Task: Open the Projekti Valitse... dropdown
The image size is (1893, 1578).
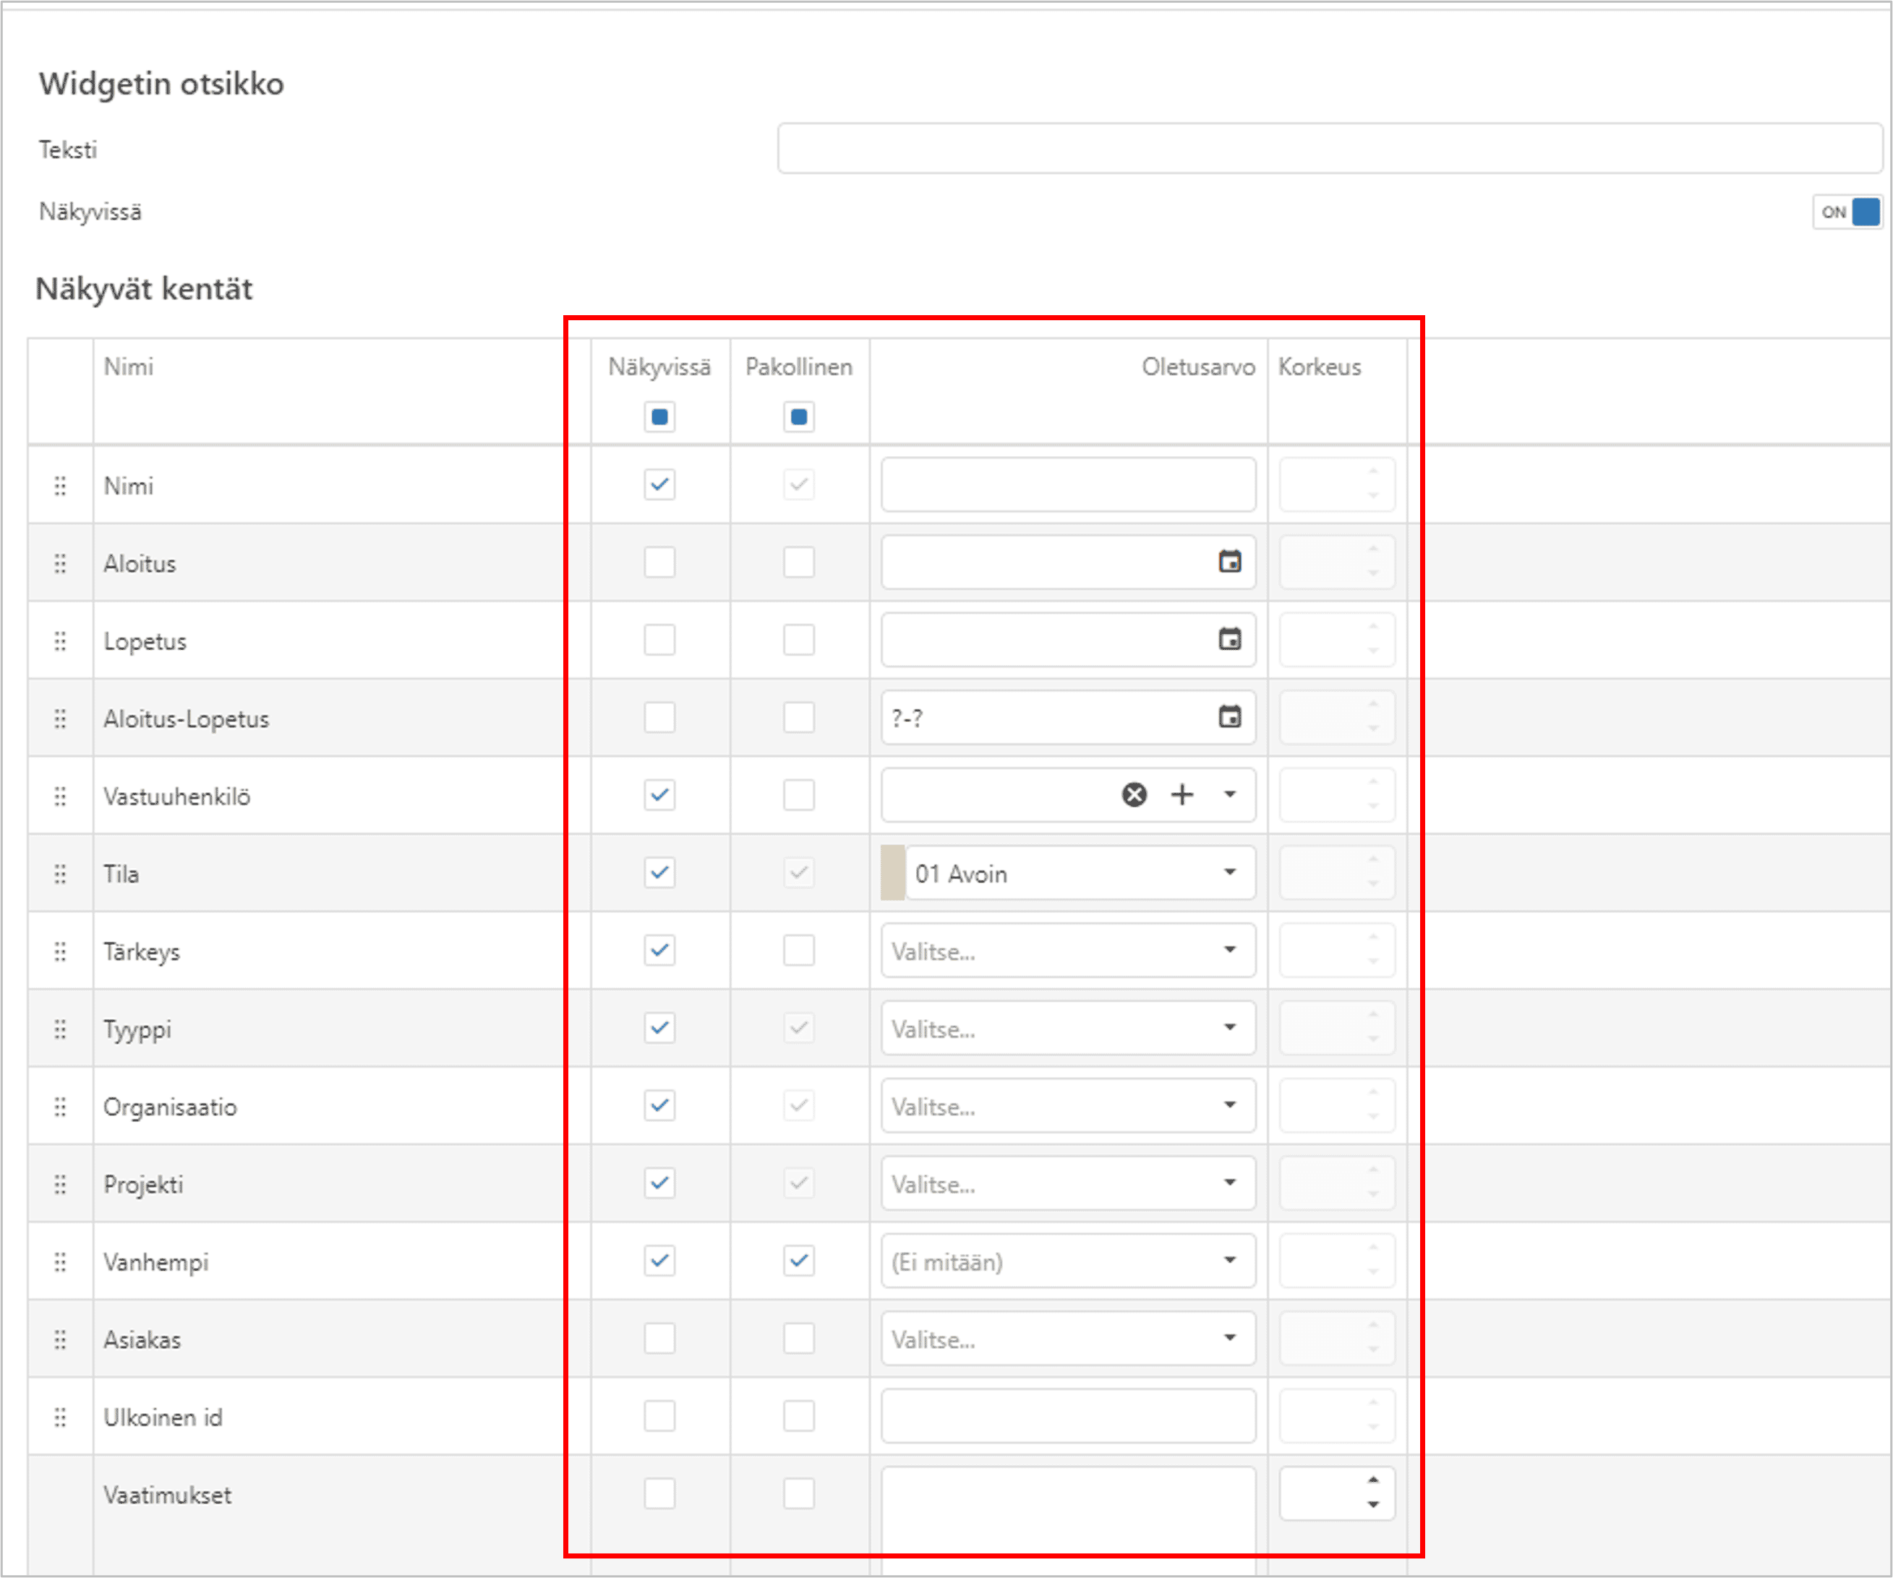Action: coord(1068,1183)
